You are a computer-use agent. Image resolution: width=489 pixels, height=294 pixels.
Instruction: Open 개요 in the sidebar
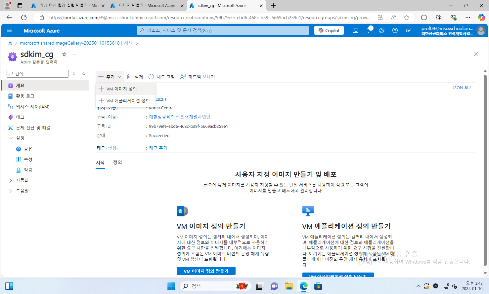tap(45, 85)
